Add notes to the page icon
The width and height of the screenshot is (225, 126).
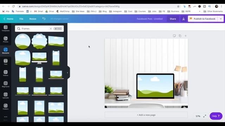click(174, 36)
